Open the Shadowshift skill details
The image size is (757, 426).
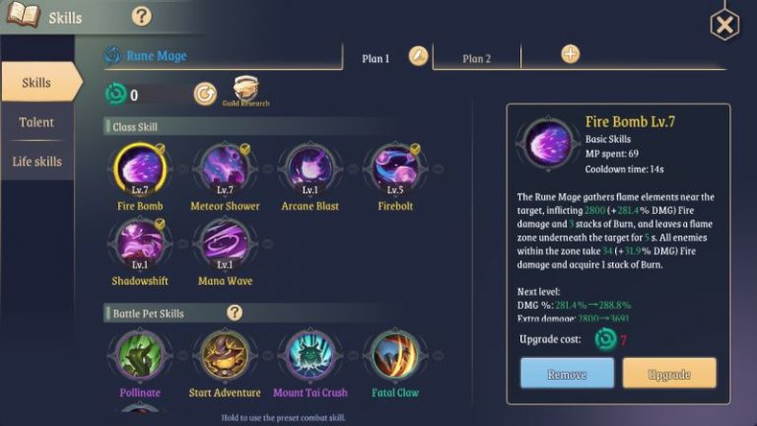tap(140, 244)
